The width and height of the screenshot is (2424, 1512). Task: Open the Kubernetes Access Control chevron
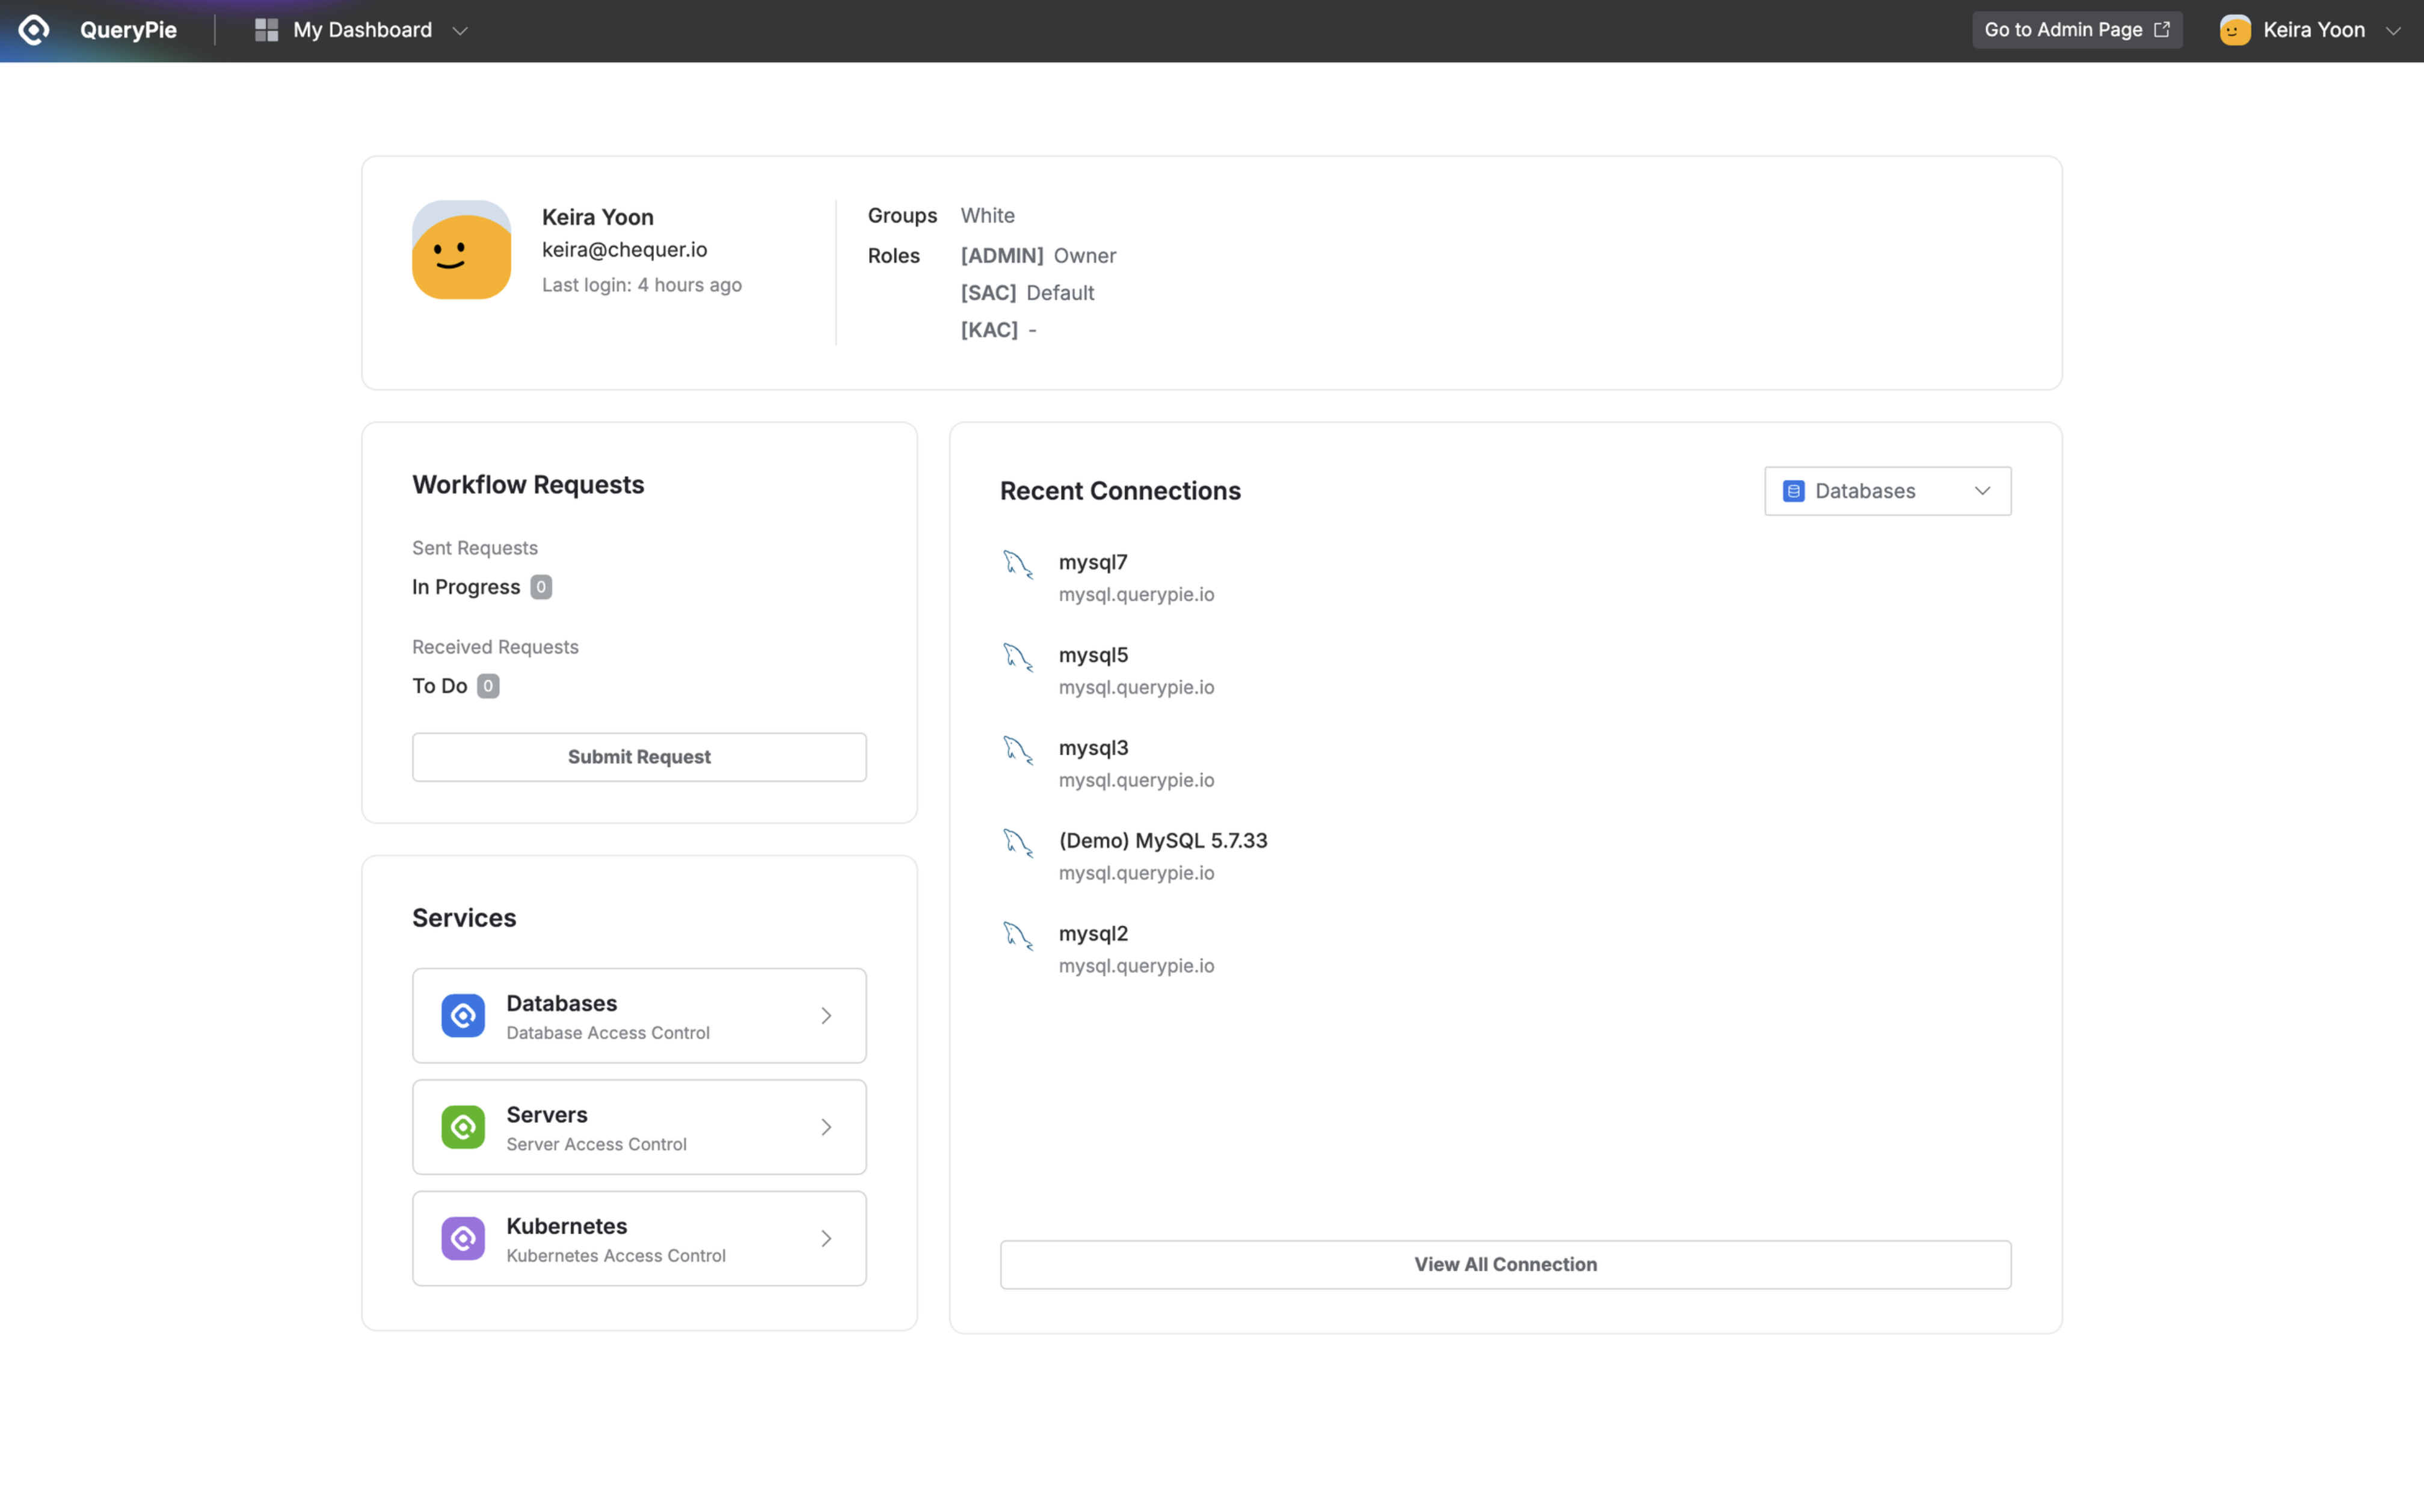pos(826,1238)
